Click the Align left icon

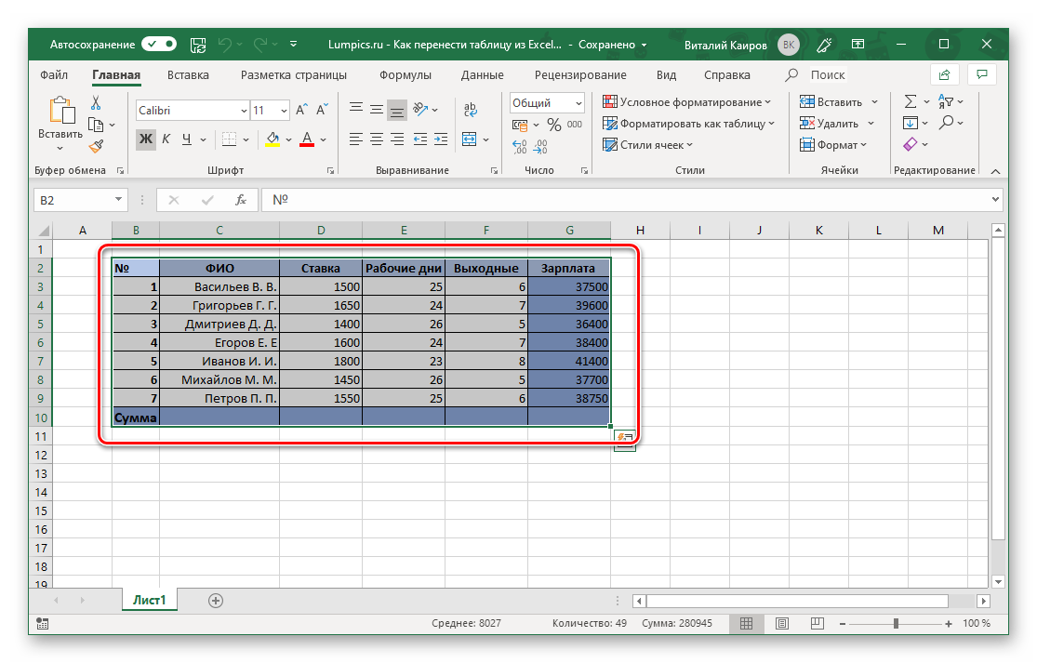[356, 139]
